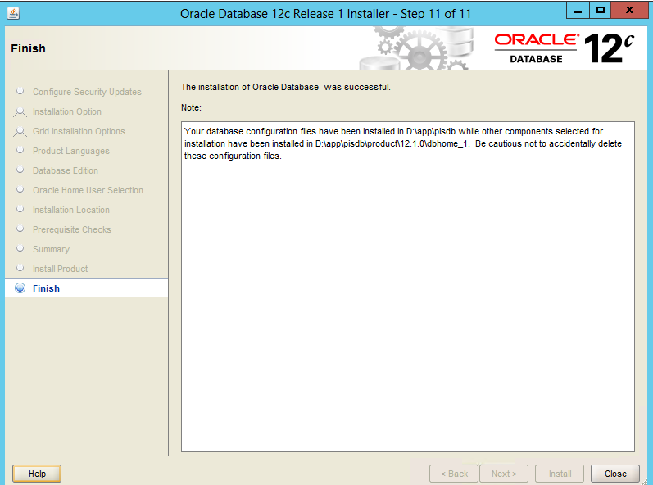This screenshot has width=653, height=485.
Task: Maximize the installer window
Action: coord(600,10)
